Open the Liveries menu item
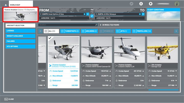 click(x=20, y=31)
